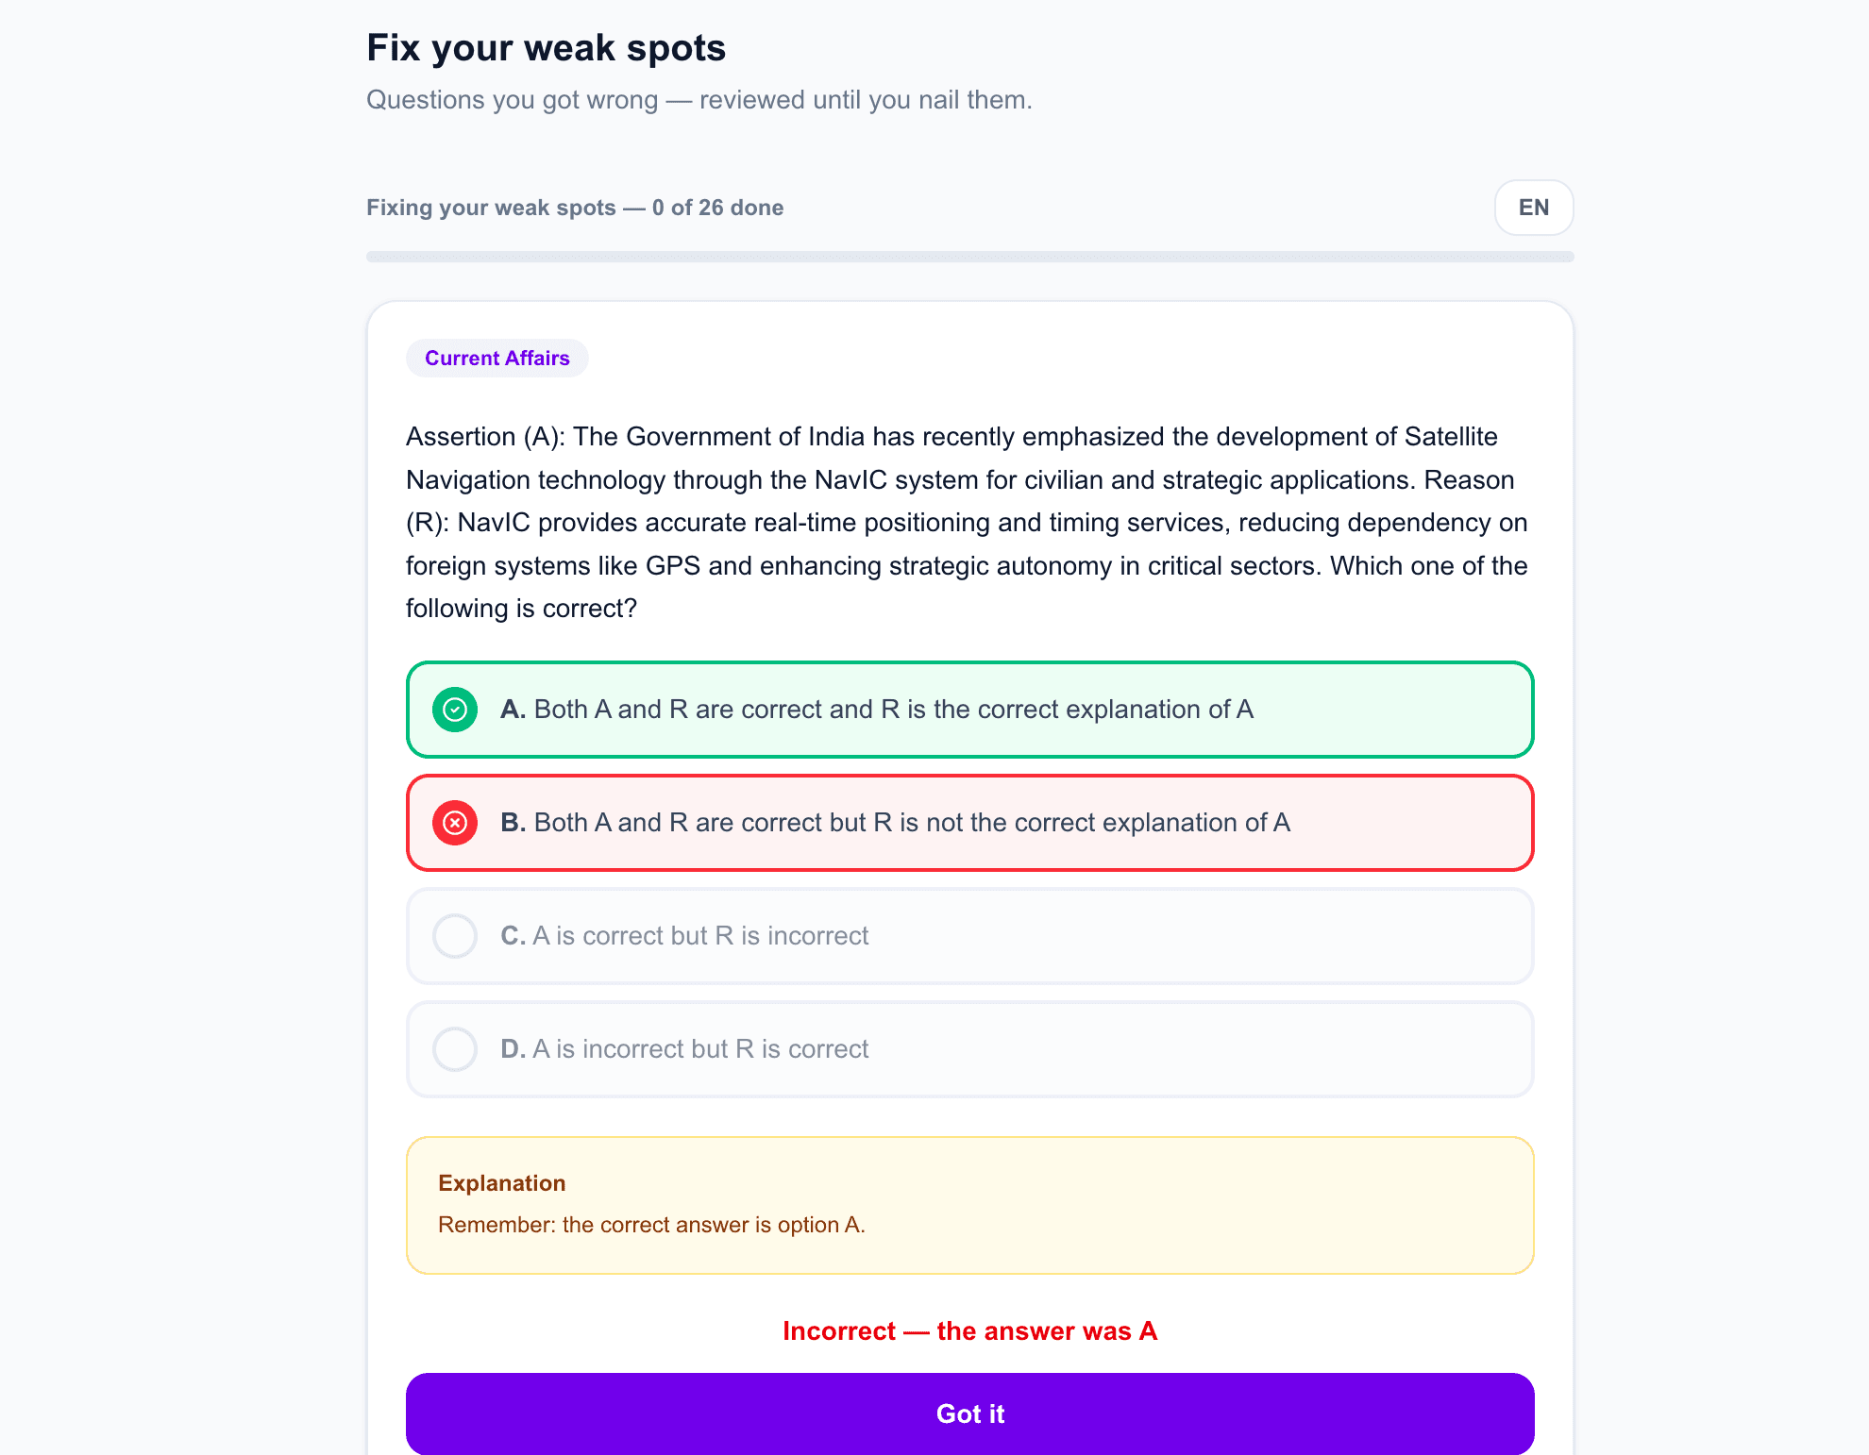This screenshot has height=1455, width=1869.
Task: Choose option B: R is not the correct explanation
Action: pos(970,823)
